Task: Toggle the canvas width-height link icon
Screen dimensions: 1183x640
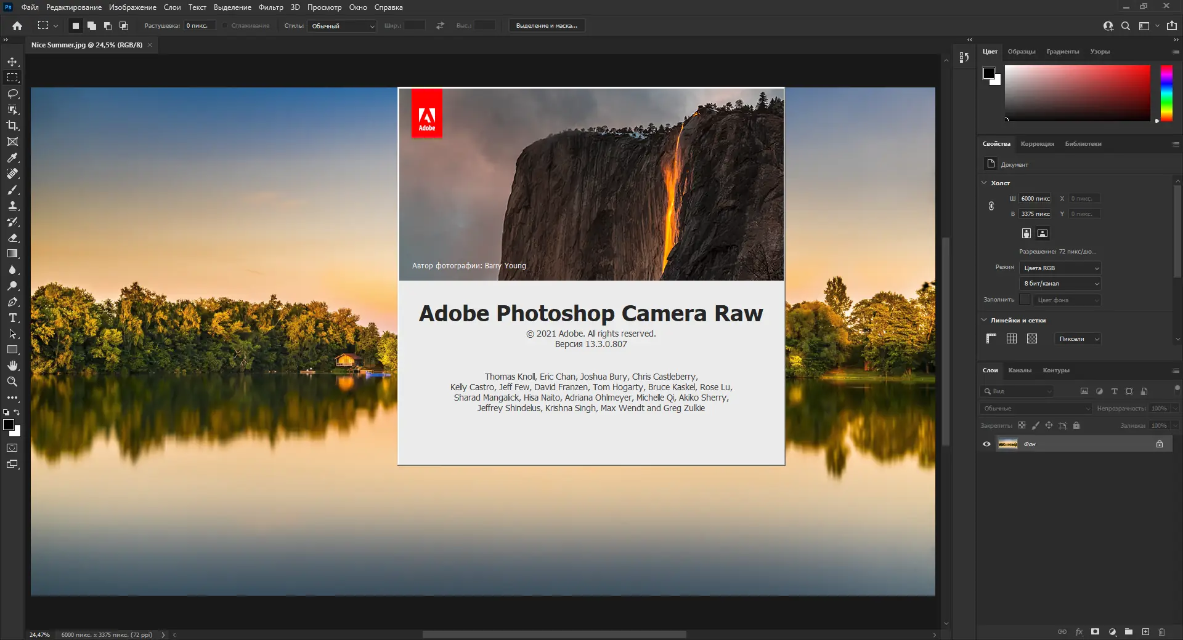Action: click(x=991, y=206)
